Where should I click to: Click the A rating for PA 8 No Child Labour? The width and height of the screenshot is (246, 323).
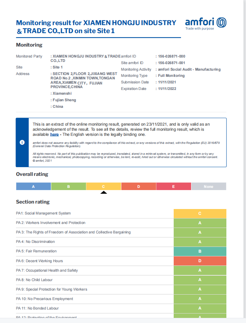200,280
